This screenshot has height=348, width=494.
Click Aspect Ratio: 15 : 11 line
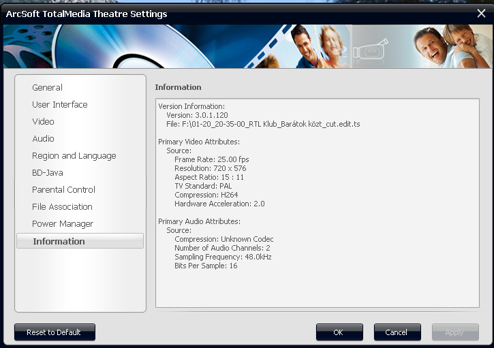(x=209, y=177)
